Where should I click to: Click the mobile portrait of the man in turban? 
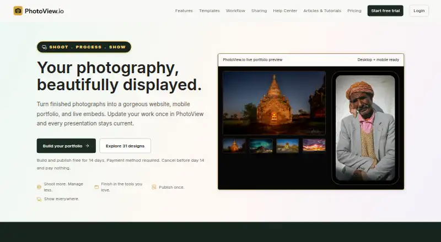point(365,128)
